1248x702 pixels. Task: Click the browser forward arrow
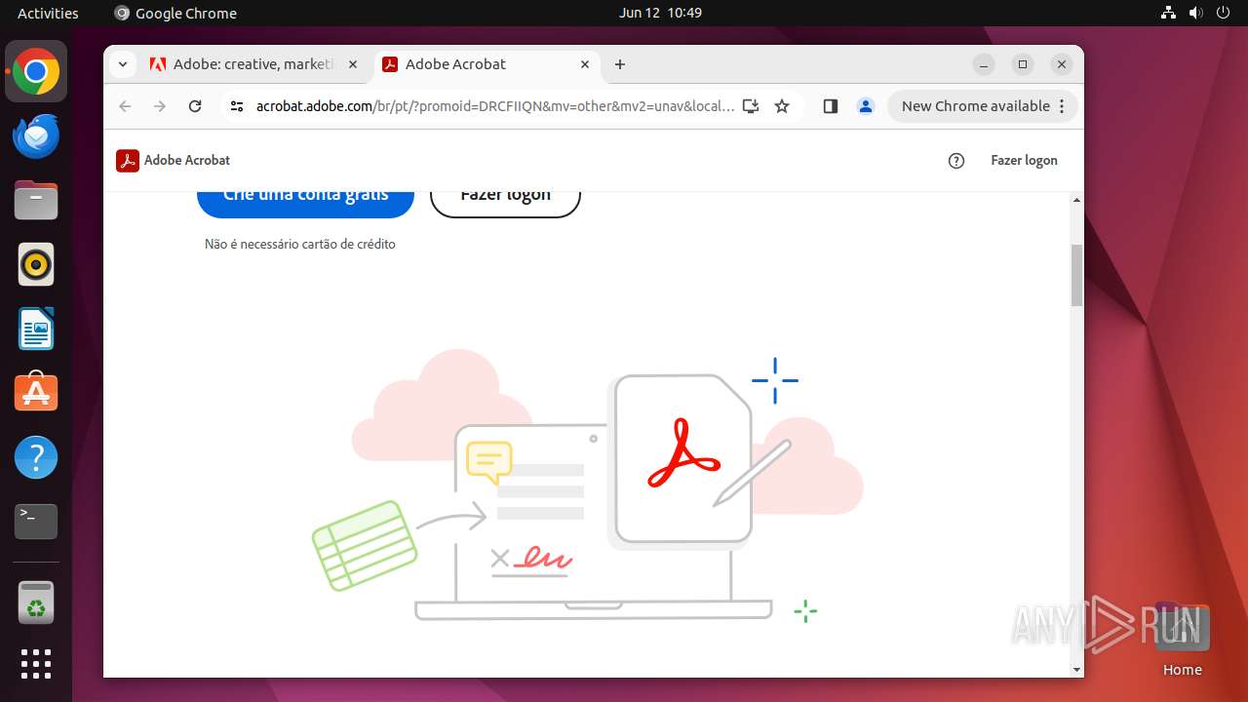(160, 106)
